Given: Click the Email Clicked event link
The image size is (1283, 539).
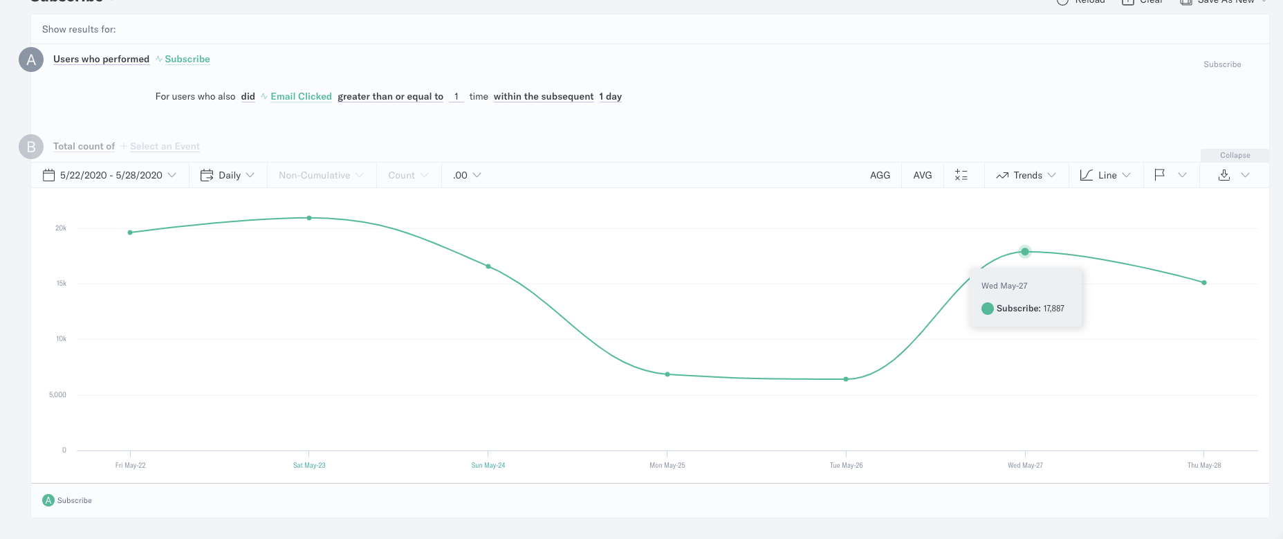Looking at the screenshot, I should pos(301,96).
